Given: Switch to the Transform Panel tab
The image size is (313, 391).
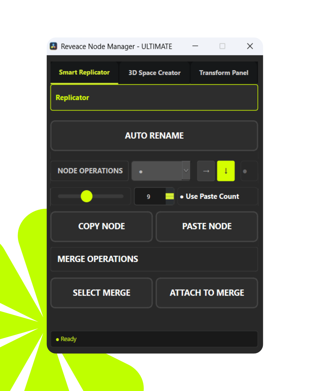Looking at the screenshot, I should point(224,73).
